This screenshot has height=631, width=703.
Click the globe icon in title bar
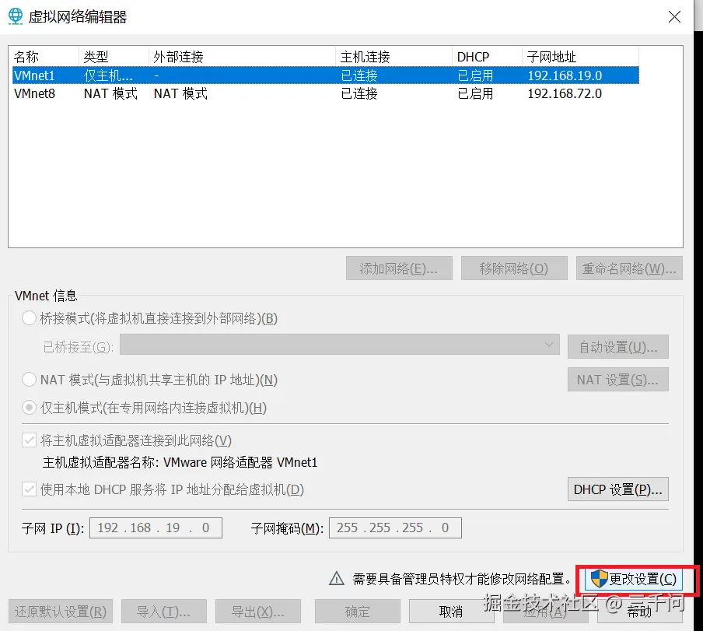16,16
